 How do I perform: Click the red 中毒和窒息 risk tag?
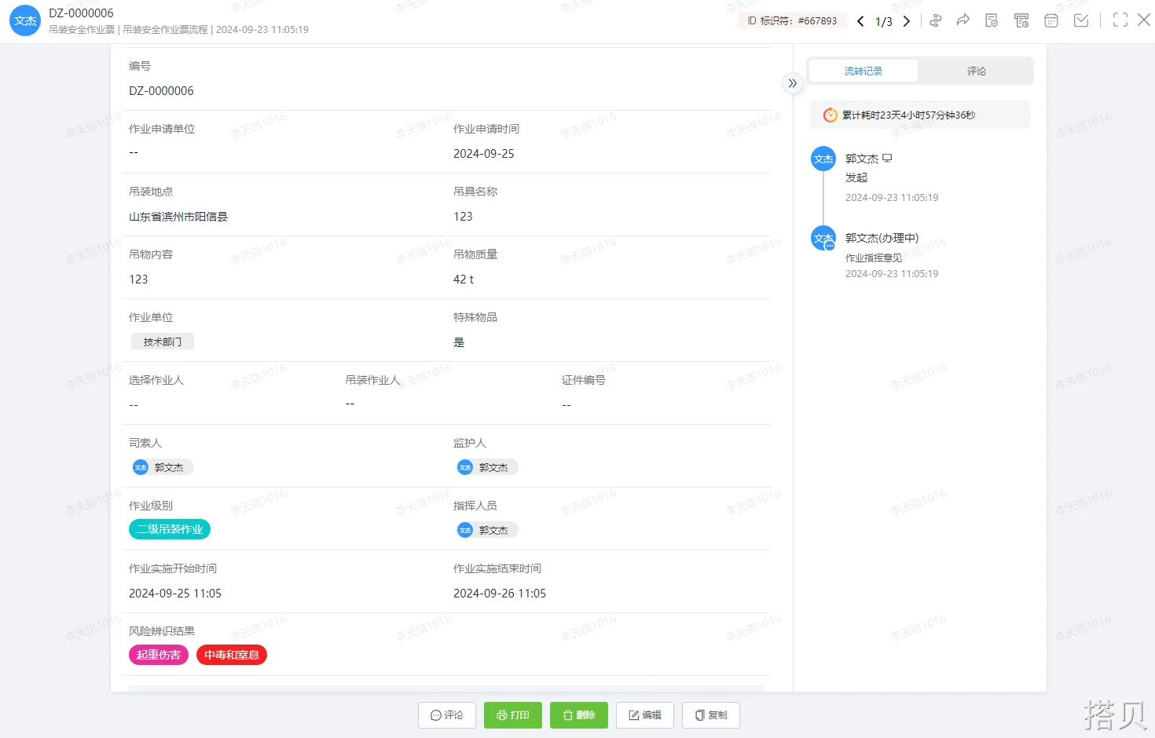click(232, 655)
